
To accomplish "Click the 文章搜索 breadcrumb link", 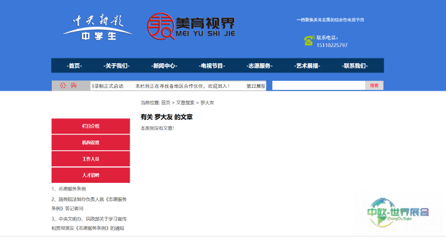I will click(185, 102).
